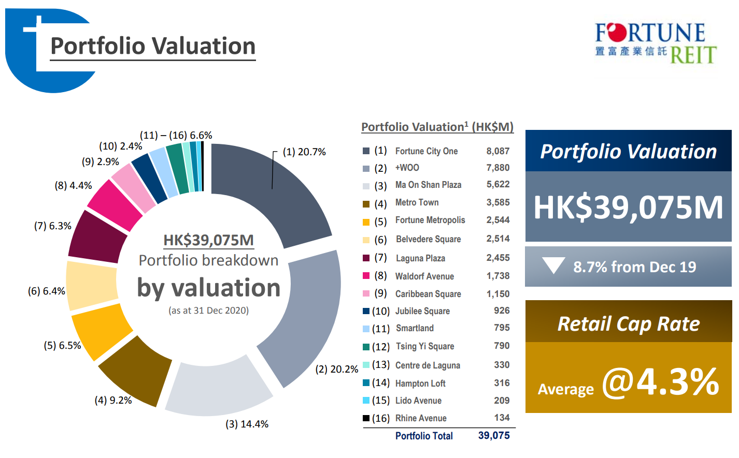Click the (1) 20.7% chart label
This screenshot has width=739, height=458.
click(304, 152)
